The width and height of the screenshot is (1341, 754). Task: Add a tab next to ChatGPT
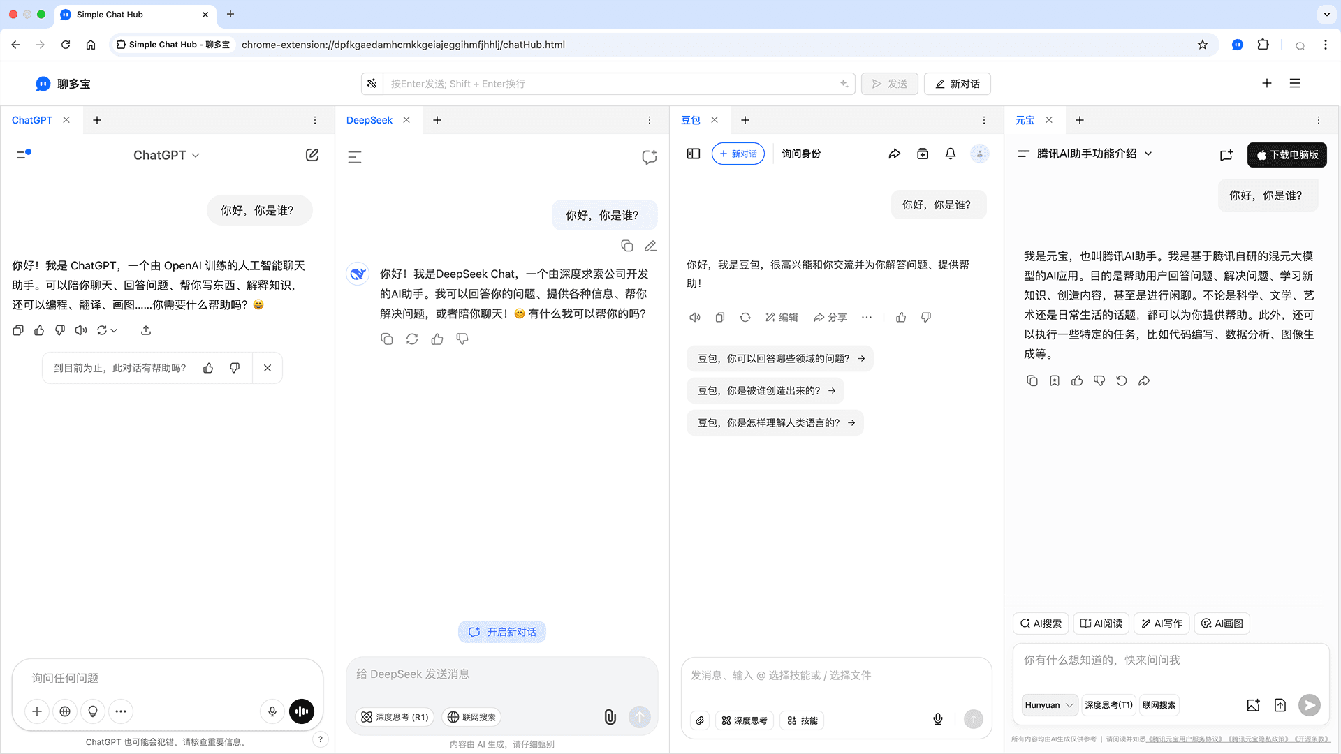coord(97,120)
